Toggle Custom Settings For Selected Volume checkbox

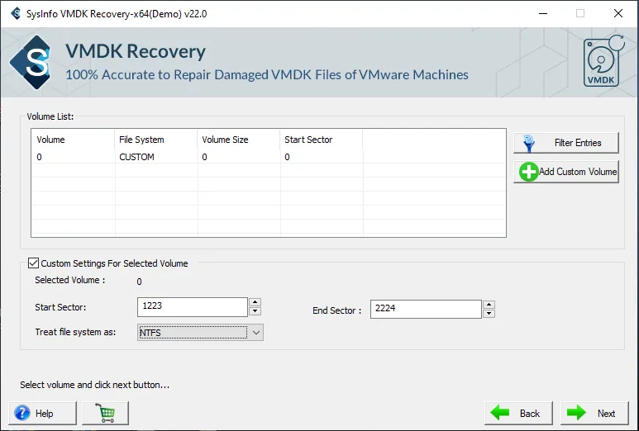pos(33,263)
